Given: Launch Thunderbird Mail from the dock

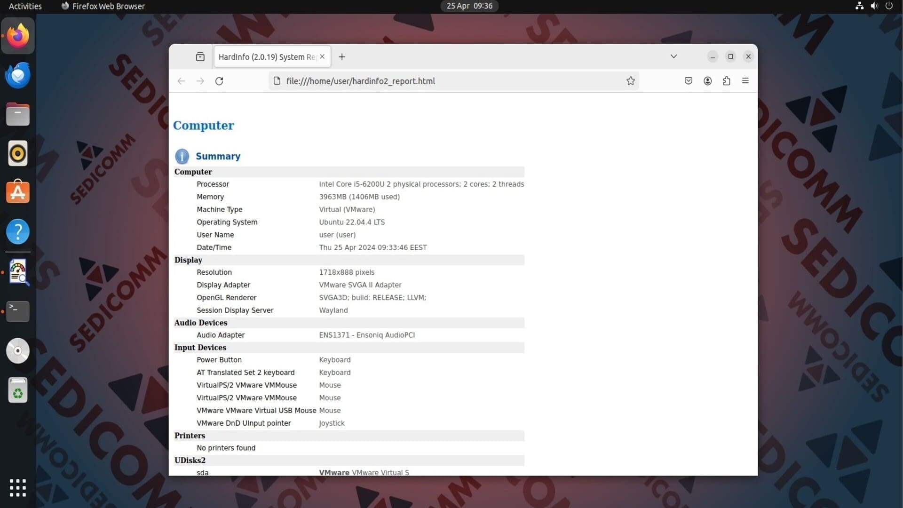Looking at the screenshot, I should tap(18, 75).
